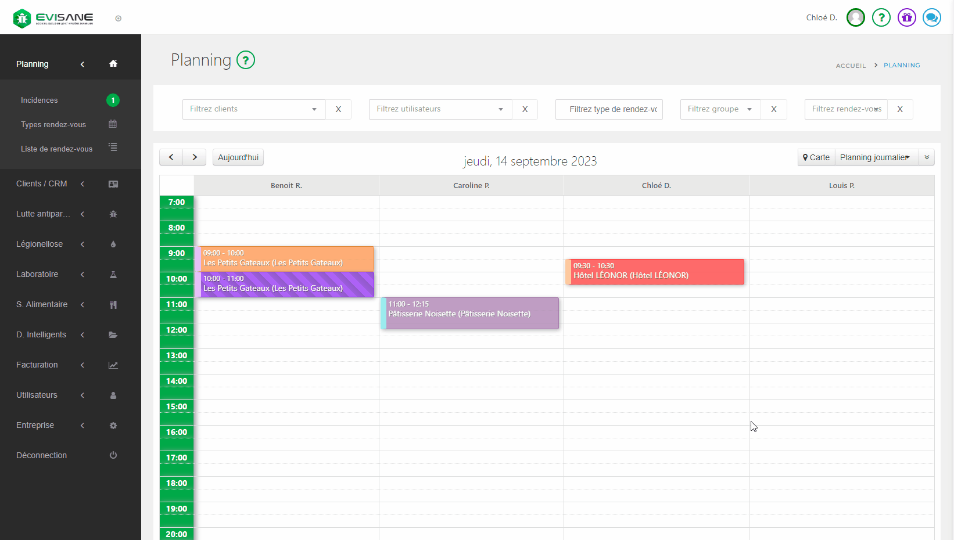Viewport: 954px width, 540px height.
Task: Open the Filtrez clients dropdown
Action: 253,109
